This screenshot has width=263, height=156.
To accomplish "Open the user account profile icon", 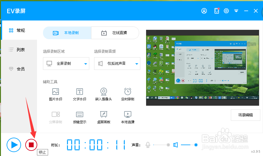I will click(204, 11).
